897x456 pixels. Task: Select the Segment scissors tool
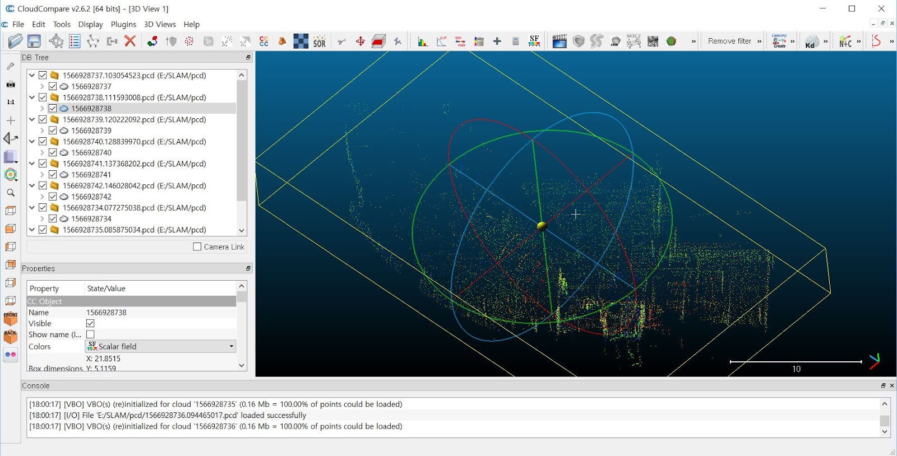[341, 41]
